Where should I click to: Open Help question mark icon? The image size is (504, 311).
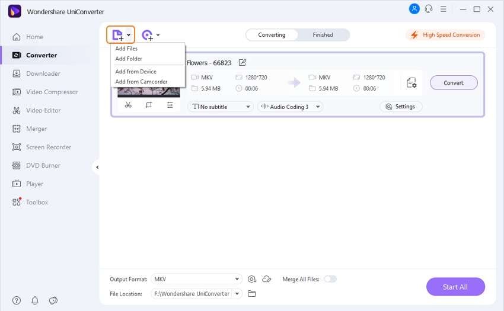point(17,300)
